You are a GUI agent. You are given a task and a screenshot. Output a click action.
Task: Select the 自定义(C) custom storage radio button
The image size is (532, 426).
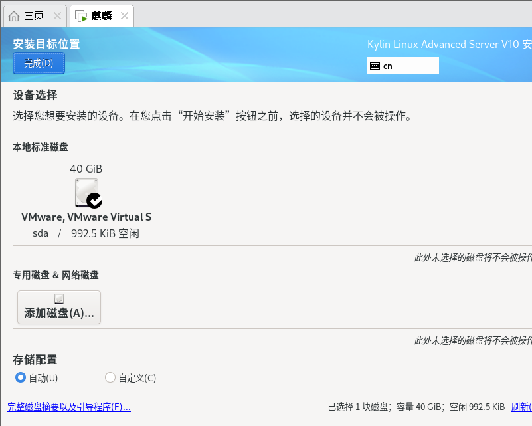(110, 377)
